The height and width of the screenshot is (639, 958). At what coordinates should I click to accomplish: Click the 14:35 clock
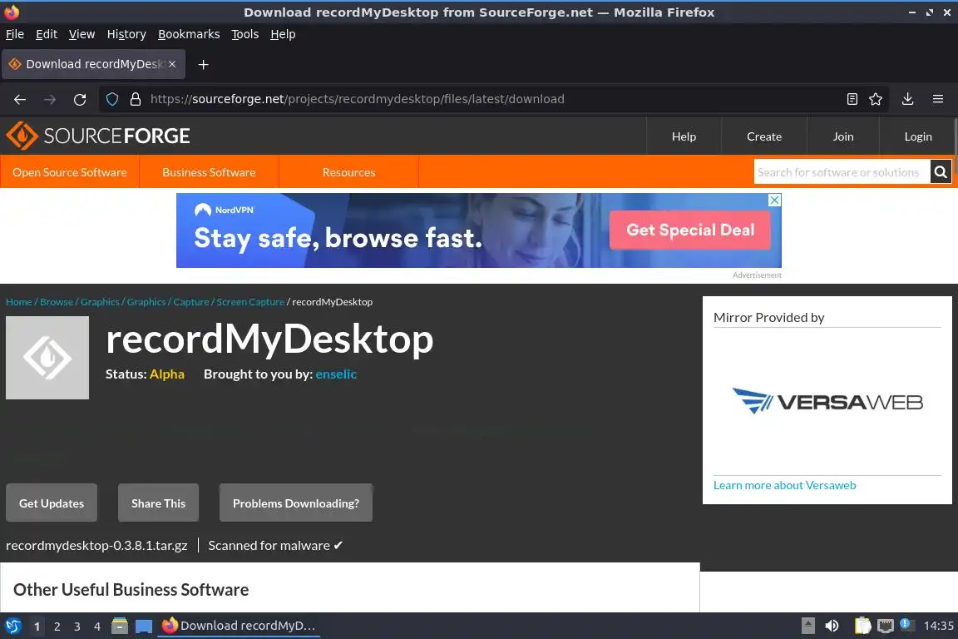tap(938, 626)
